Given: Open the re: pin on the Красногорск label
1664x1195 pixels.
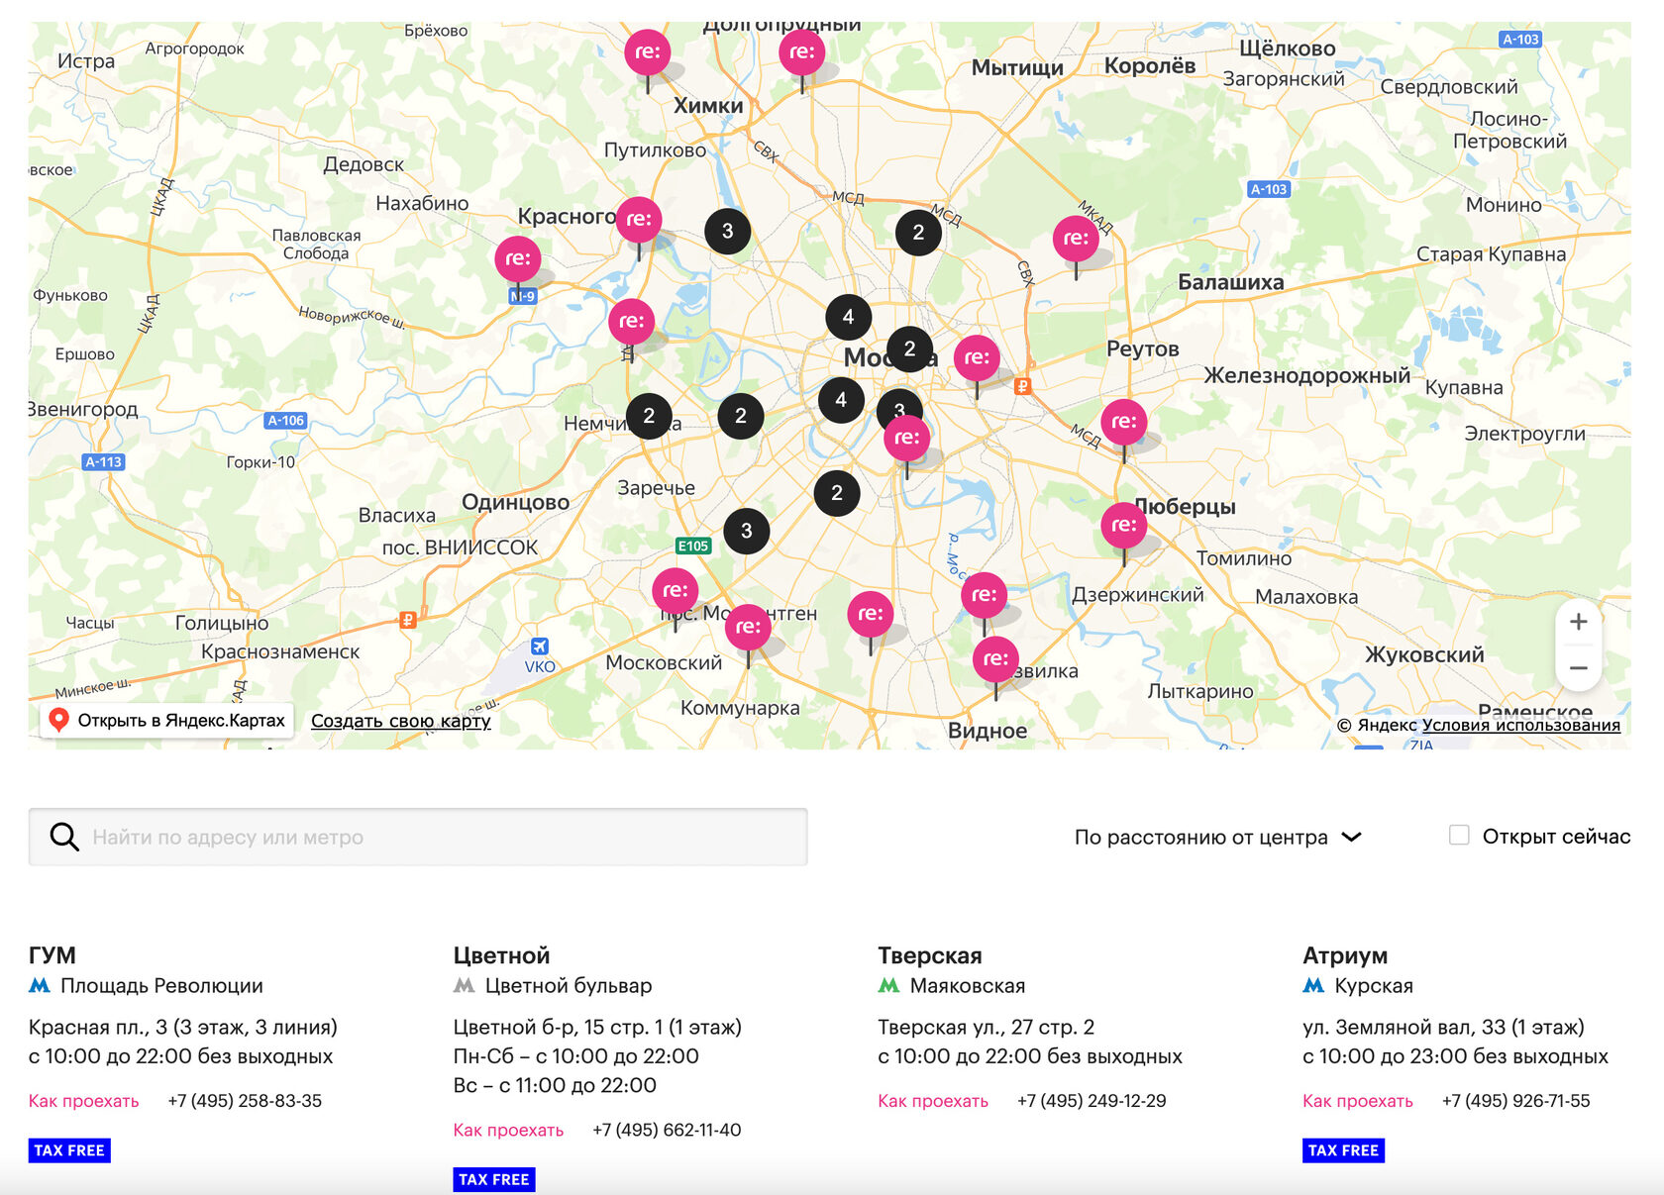Looking at the screenshot, I should (x=639, y=219).
